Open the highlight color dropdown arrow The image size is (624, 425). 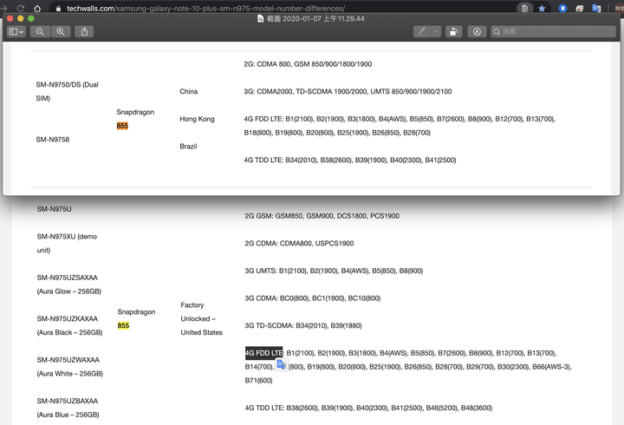[436, 31]
